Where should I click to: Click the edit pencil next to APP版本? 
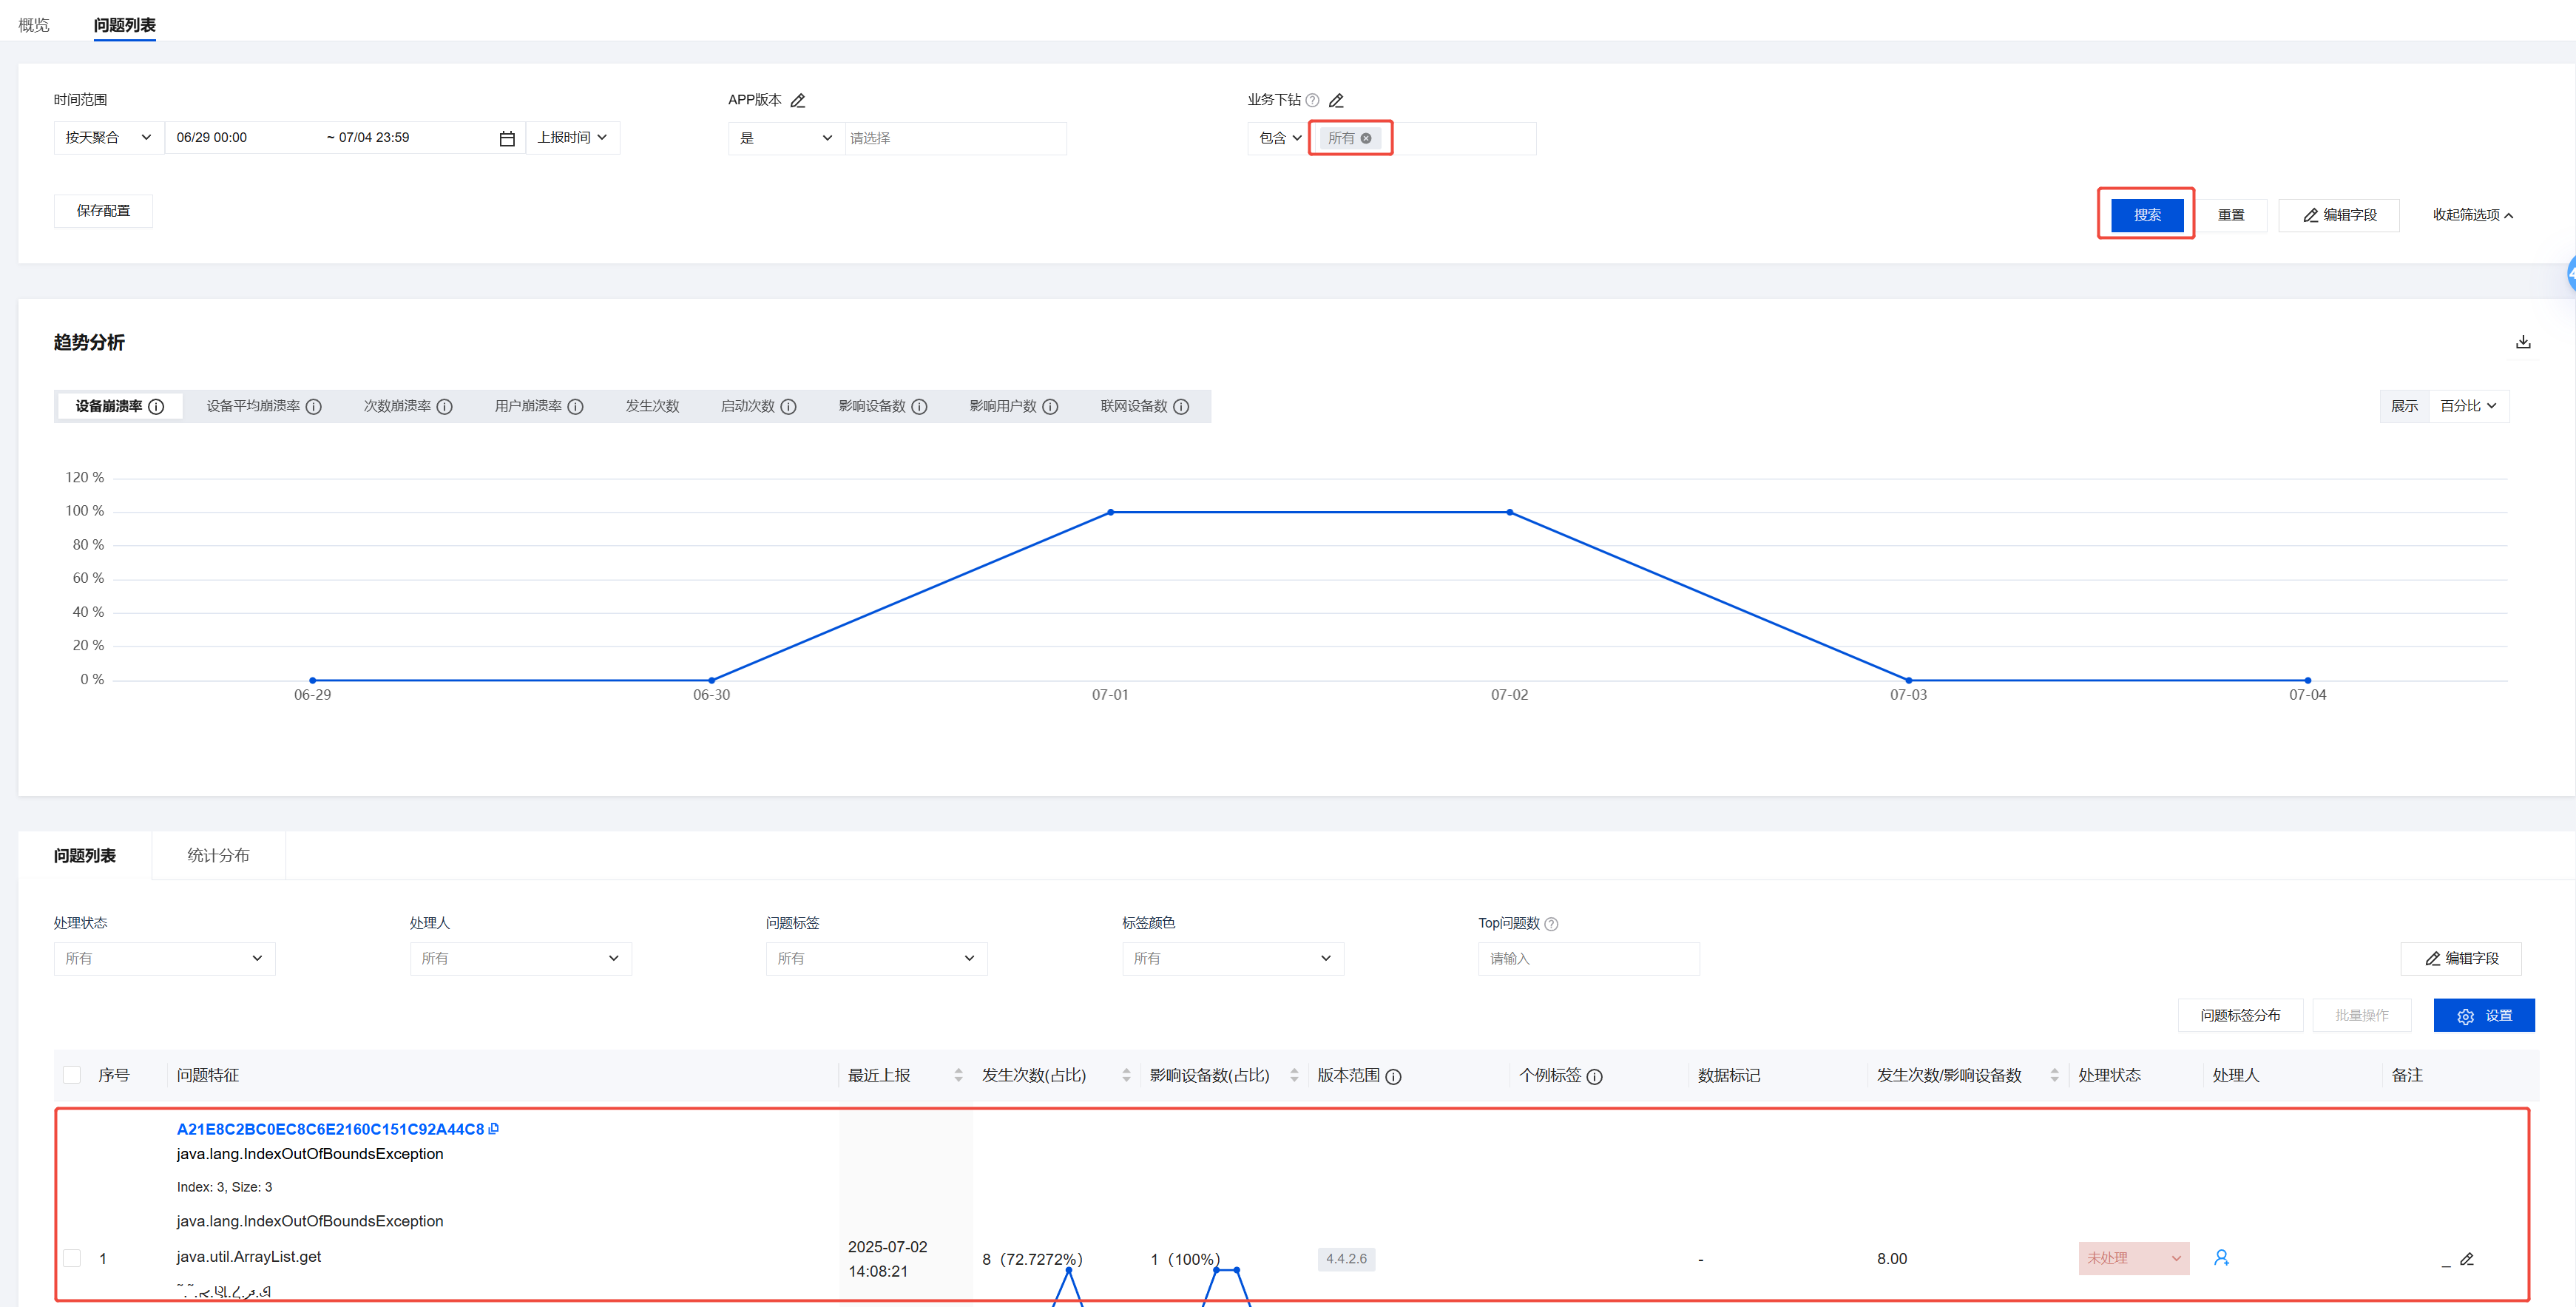click(x=797, y=101)
